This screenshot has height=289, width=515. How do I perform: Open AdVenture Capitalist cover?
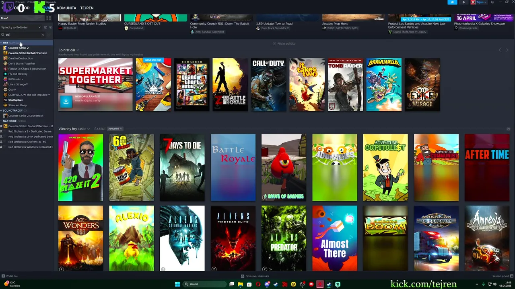click(385, 167)
